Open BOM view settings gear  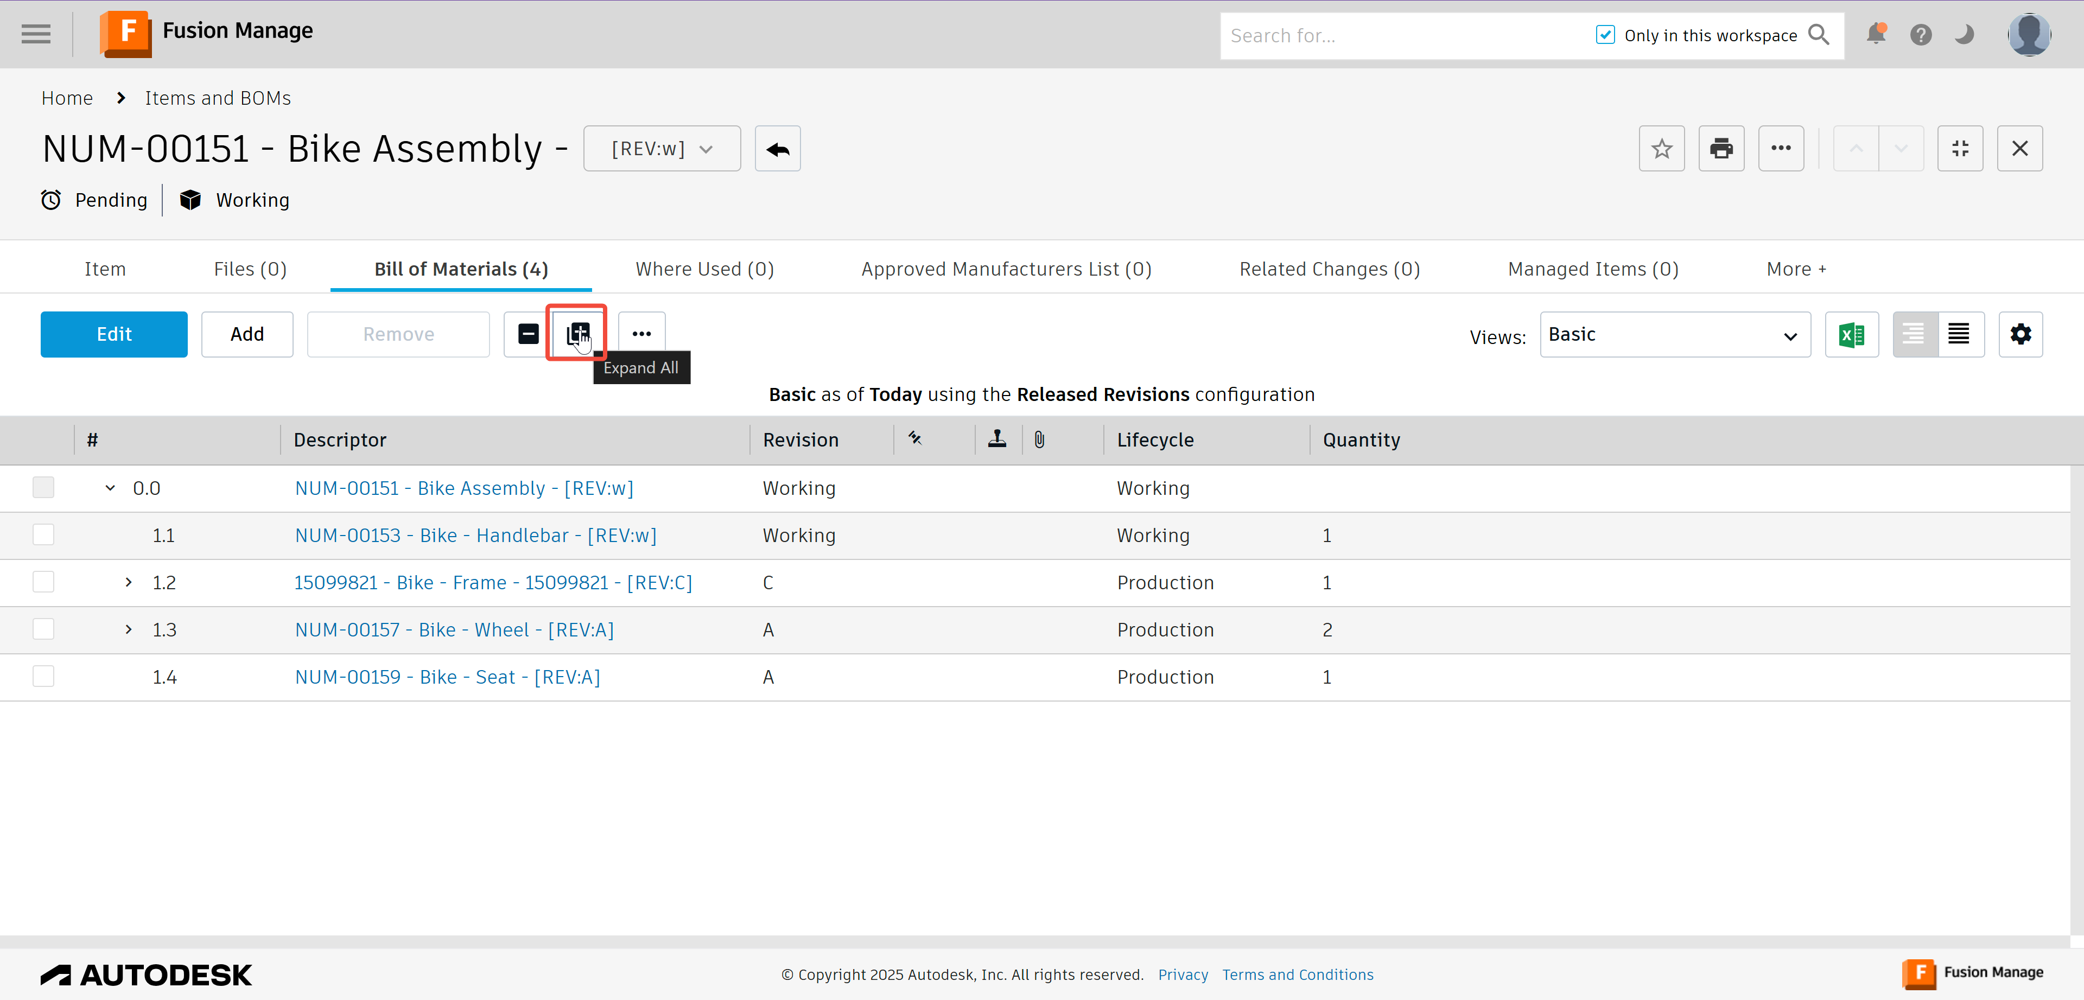click(x=2020, y=333)
